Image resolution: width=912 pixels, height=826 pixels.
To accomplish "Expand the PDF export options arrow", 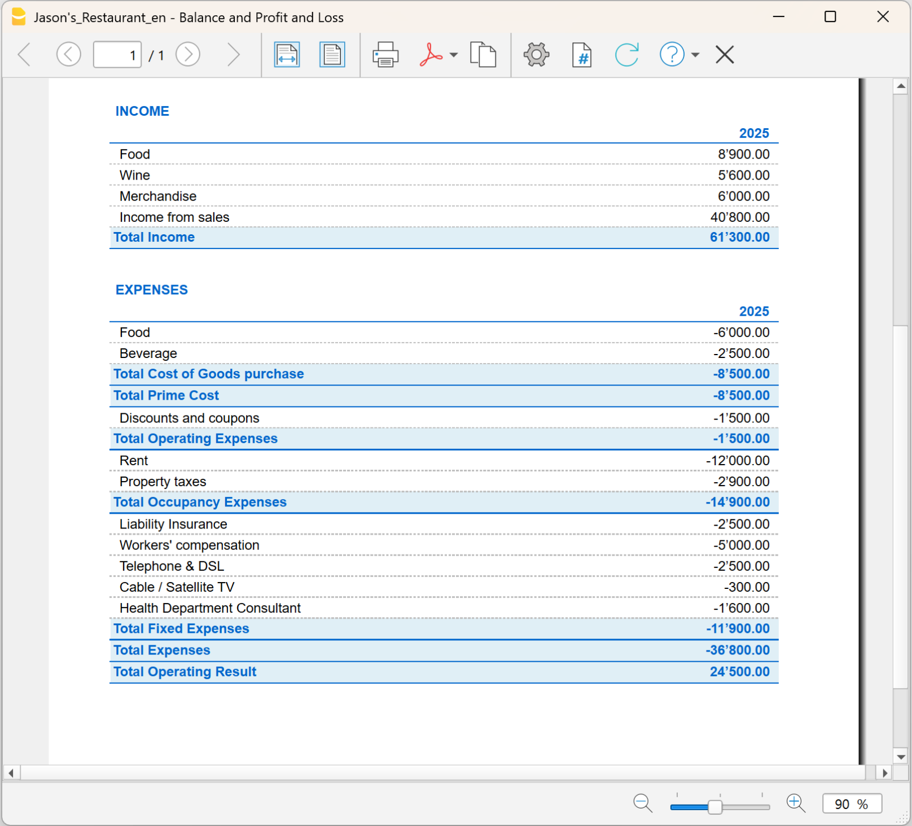I will 454,55.
